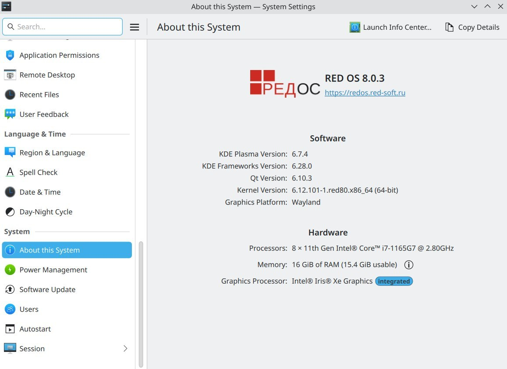Click the Qt Version value 6.10.3
The width and height of the screenshot is (507, 369).
click(302, 178)
